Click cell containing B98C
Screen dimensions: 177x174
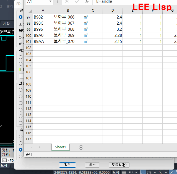pos(43,23)
